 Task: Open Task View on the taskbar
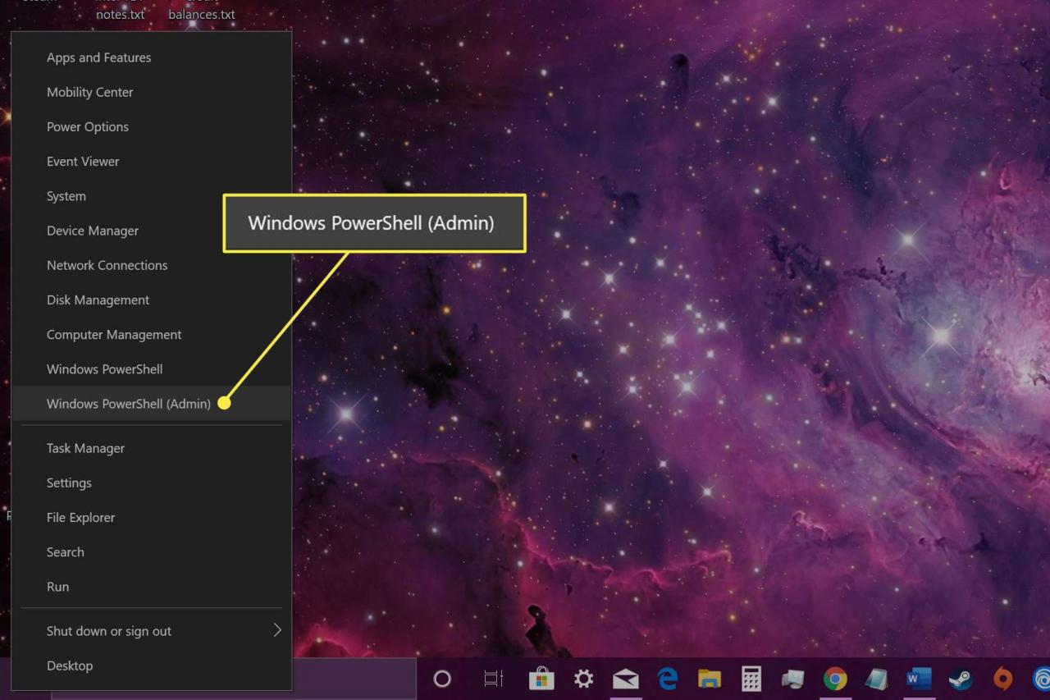[493, 679]
